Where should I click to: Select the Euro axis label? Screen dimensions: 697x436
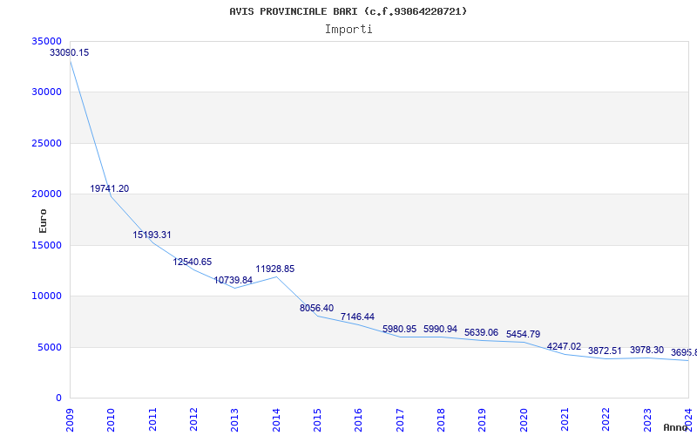coord(43,221)
